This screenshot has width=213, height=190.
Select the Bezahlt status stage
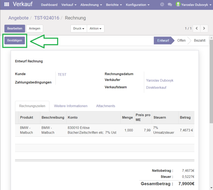[x=200, y=41]
